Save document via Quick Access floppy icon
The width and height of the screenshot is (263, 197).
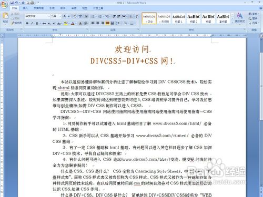[12, 3]
